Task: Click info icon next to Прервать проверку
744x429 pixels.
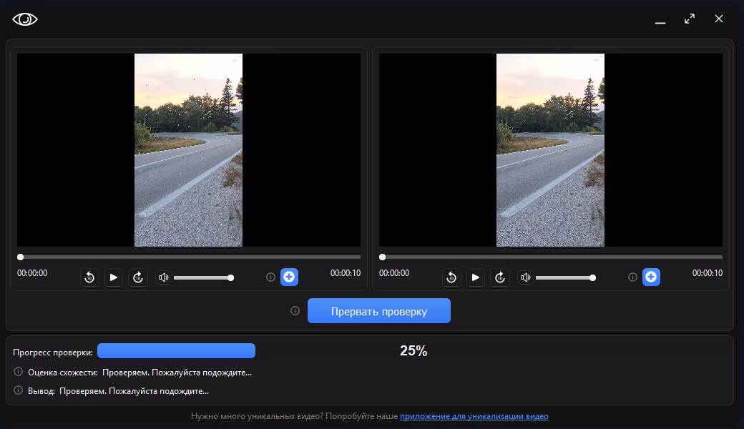Action: [x=295, y=311]
